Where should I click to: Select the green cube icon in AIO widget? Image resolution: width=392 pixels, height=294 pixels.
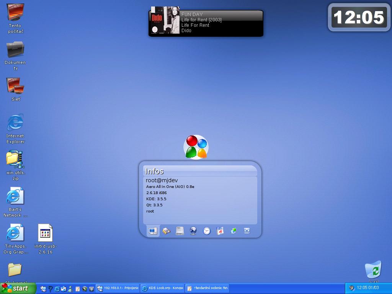(234, 231)
